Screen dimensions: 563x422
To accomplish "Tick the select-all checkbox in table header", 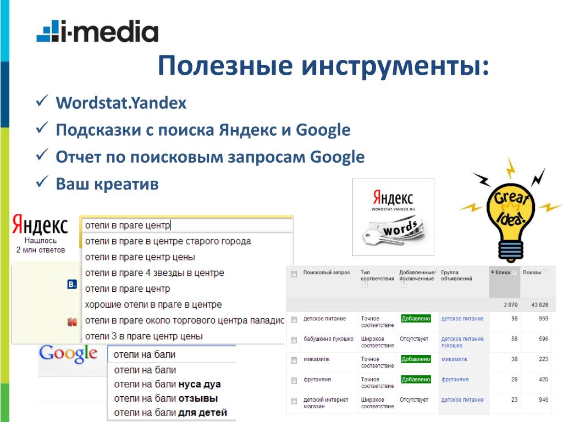I will 294,274.
